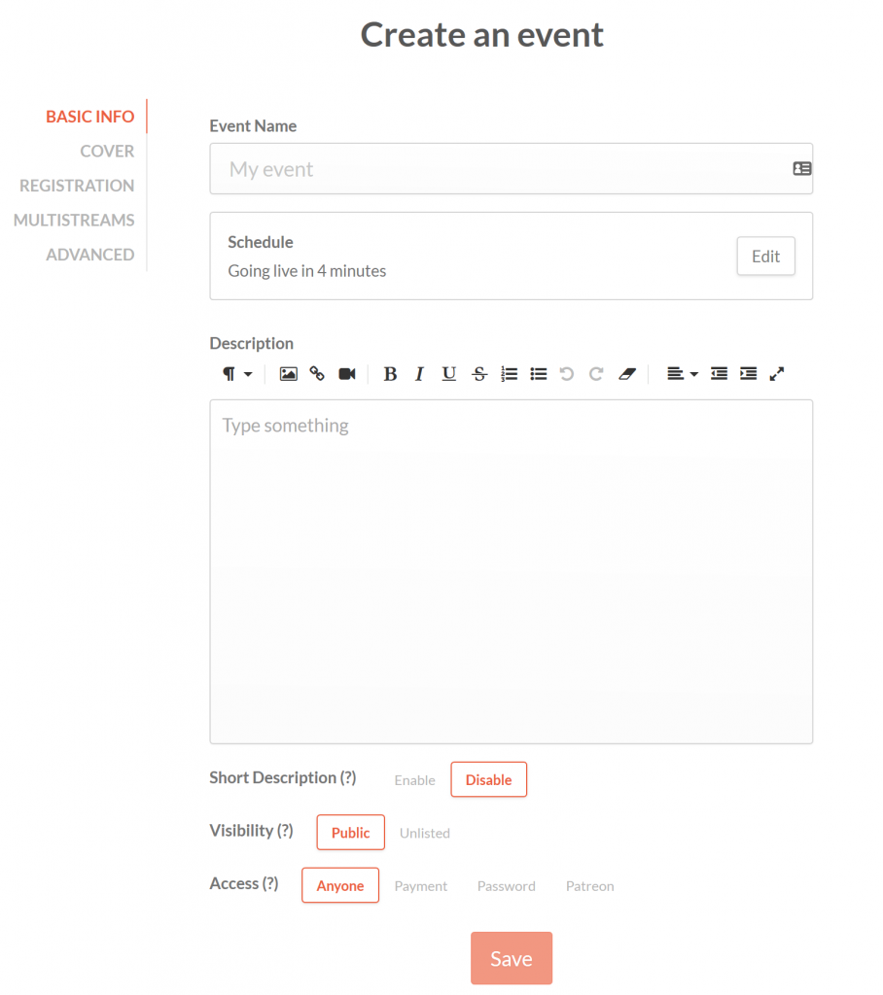Undo the last description edit
This screenshot has height=995, width=883.
point(567,374)
